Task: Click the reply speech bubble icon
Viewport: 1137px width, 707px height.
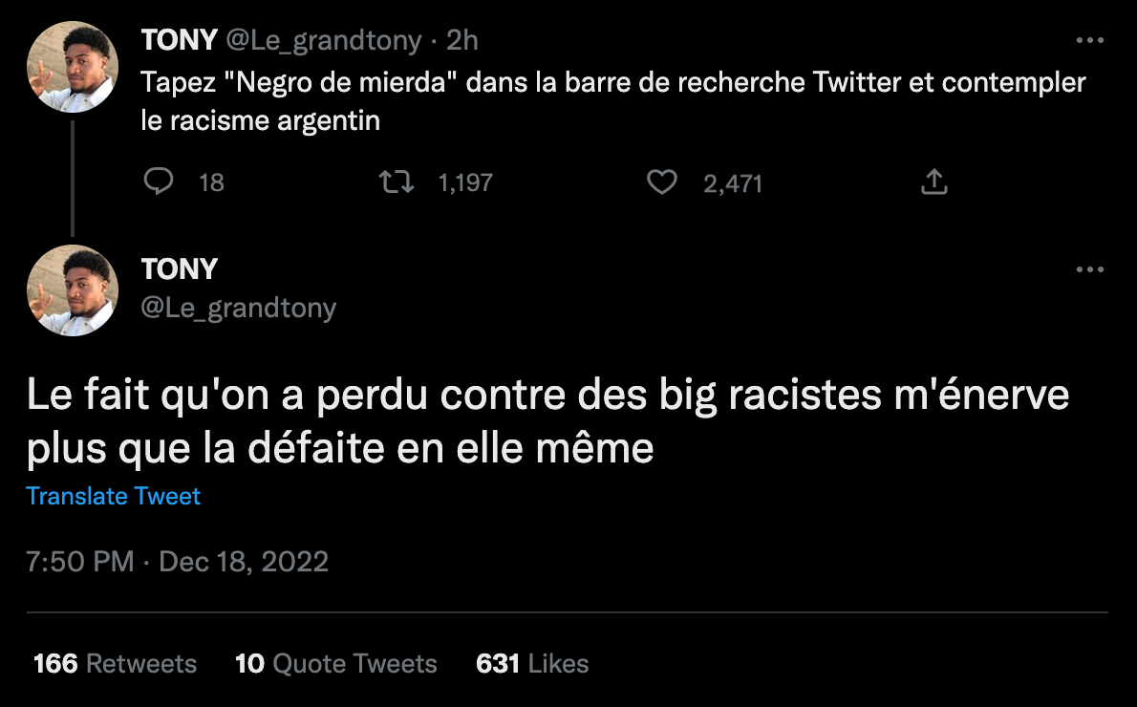Action: [x=158, y=182]
